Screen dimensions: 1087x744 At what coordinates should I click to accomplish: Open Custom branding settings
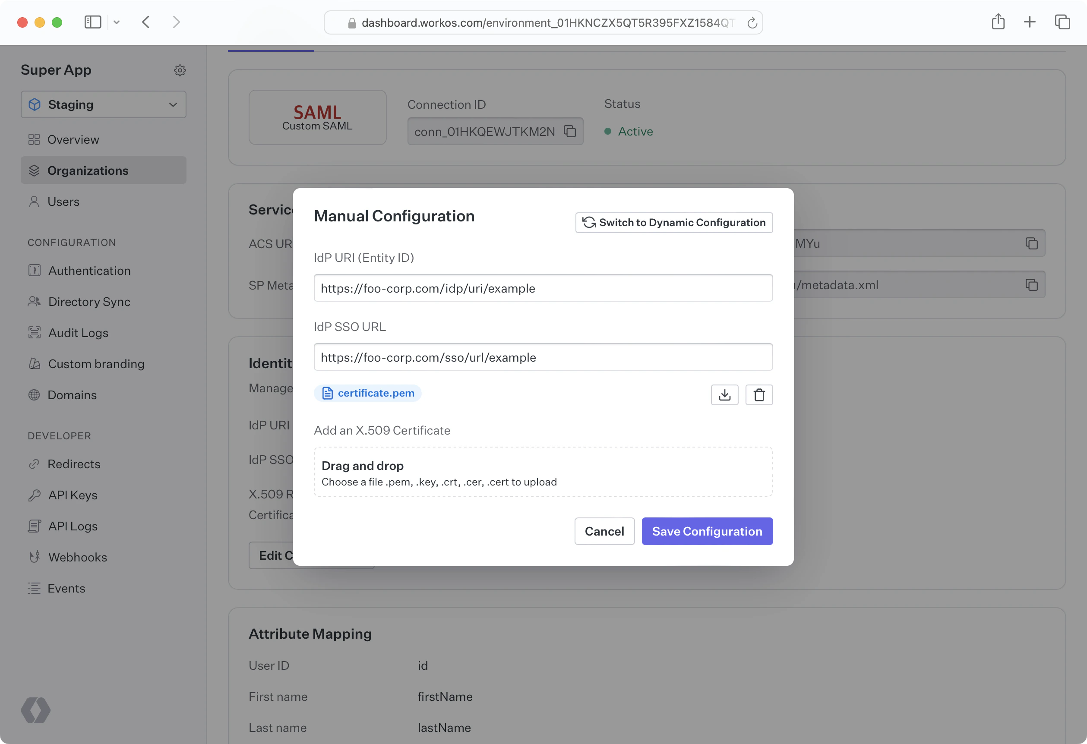[x=103, y=364]
